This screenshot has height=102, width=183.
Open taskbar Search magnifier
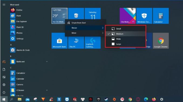click(x=12, y=99)
